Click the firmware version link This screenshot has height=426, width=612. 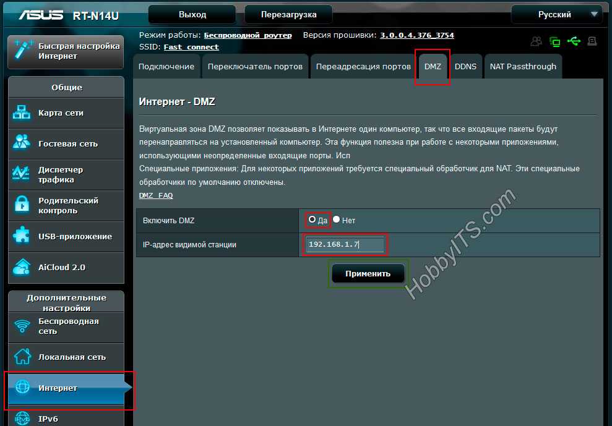[x=416, y=36]
